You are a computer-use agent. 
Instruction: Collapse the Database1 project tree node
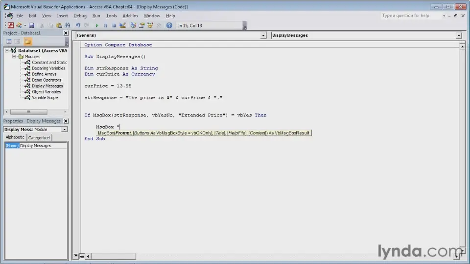pyautogui.click(x=6, y=50)
